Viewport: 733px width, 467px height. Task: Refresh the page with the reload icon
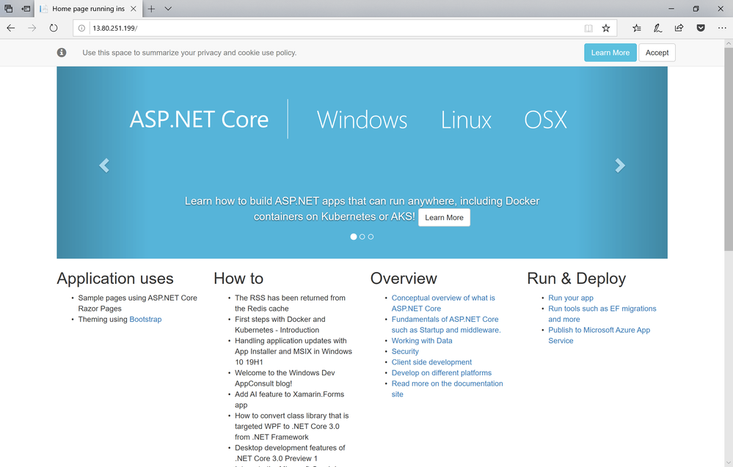pos(54,28)
